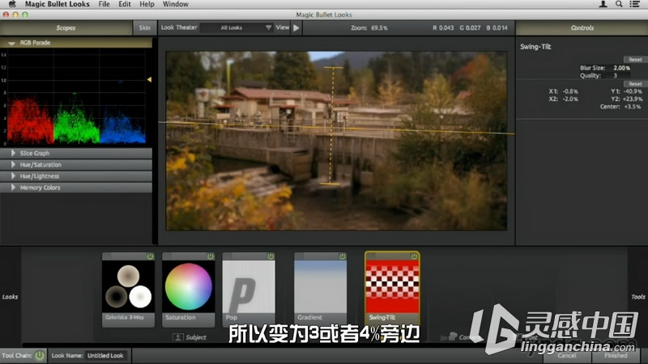Click the X1 value -0.8%
The width and height of the screenshot is (648, 364).
tap(570, 91)
